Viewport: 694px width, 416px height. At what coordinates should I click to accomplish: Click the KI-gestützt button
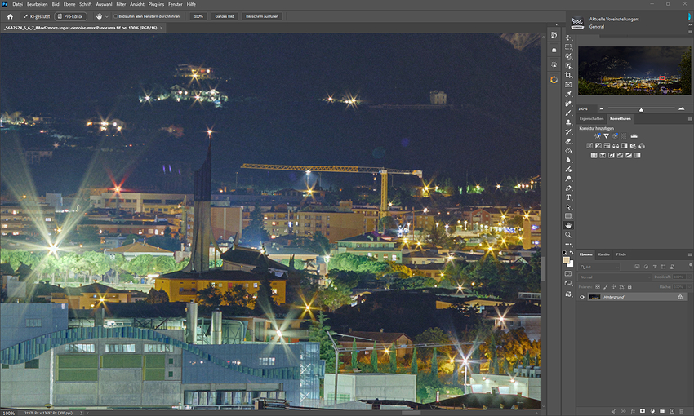point(36,16)
